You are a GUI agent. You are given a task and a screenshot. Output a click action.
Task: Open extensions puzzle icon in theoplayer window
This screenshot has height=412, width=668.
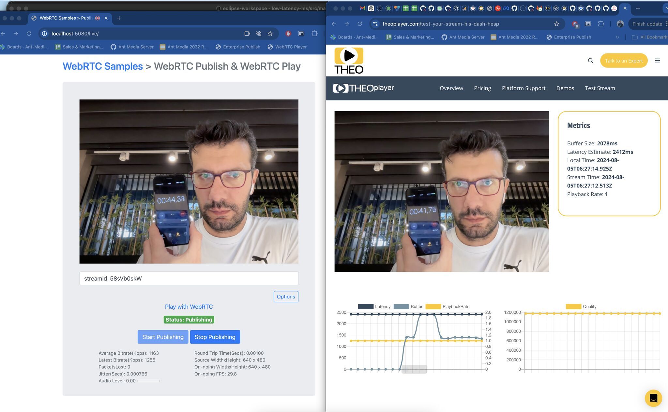click(x=601, y=24)
